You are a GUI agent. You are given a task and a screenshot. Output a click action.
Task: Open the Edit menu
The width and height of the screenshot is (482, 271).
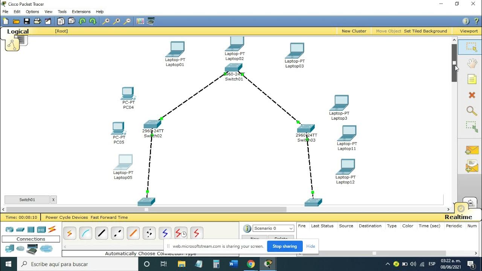[17, 12]
